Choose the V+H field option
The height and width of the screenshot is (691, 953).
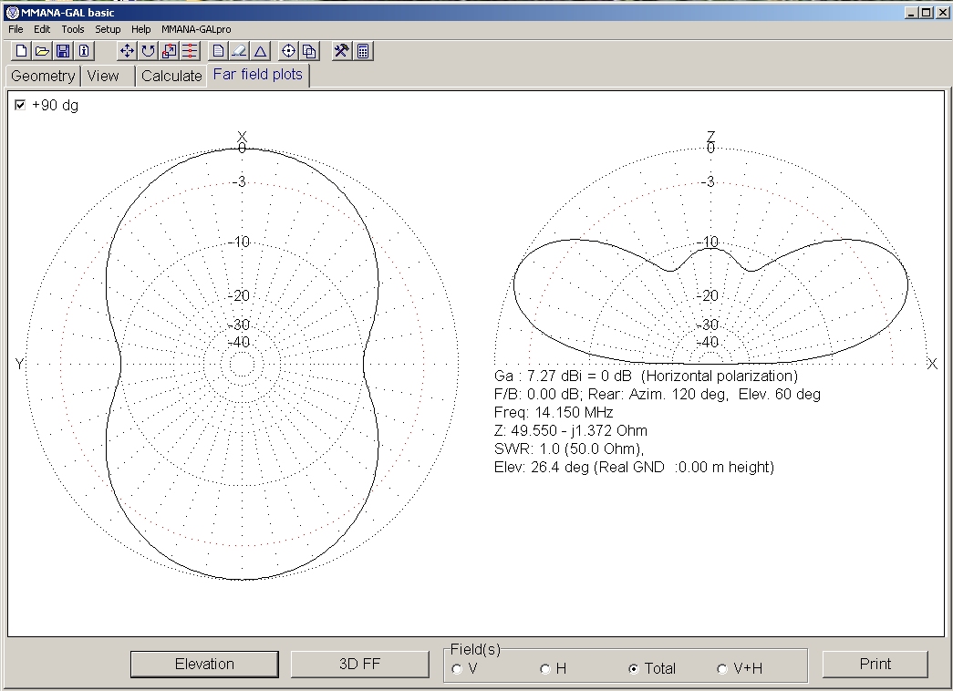[722, 669]
